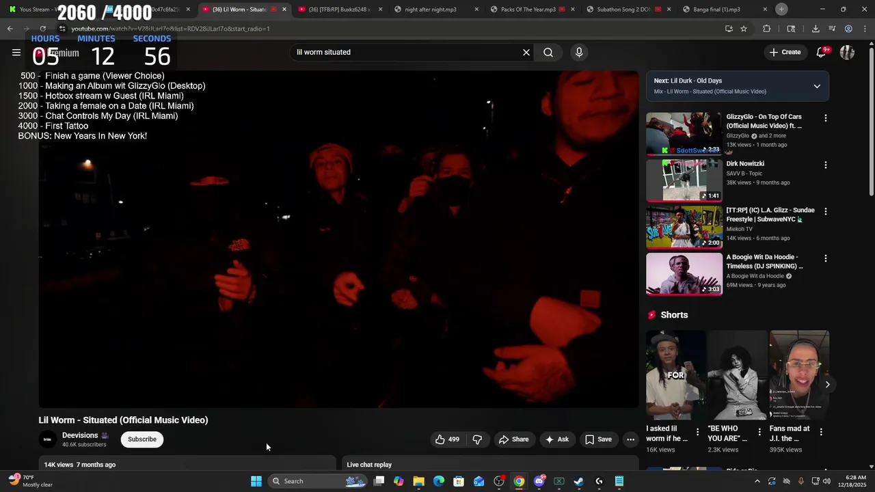Click the Share button

coord(513,439)
